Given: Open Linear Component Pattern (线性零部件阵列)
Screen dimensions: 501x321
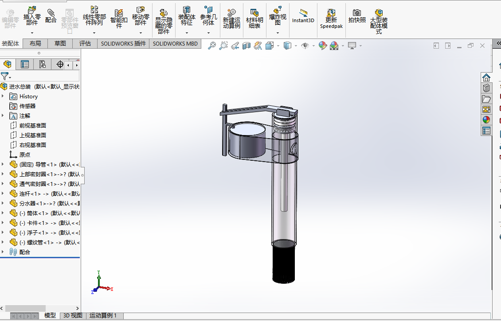Looking at the screenshot, I should click(x=94, y=16).
